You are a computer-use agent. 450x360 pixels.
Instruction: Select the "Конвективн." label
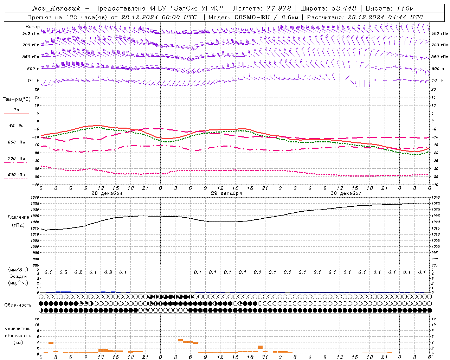coord(18,329)
